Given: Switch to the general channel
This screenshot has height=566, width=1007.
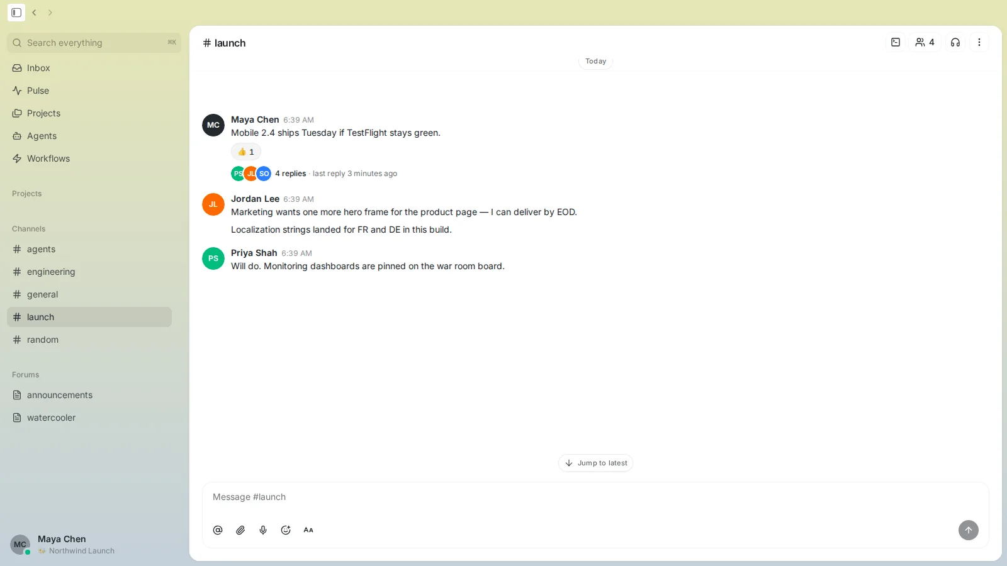Looking at the screenshot, I should point(89,294).
